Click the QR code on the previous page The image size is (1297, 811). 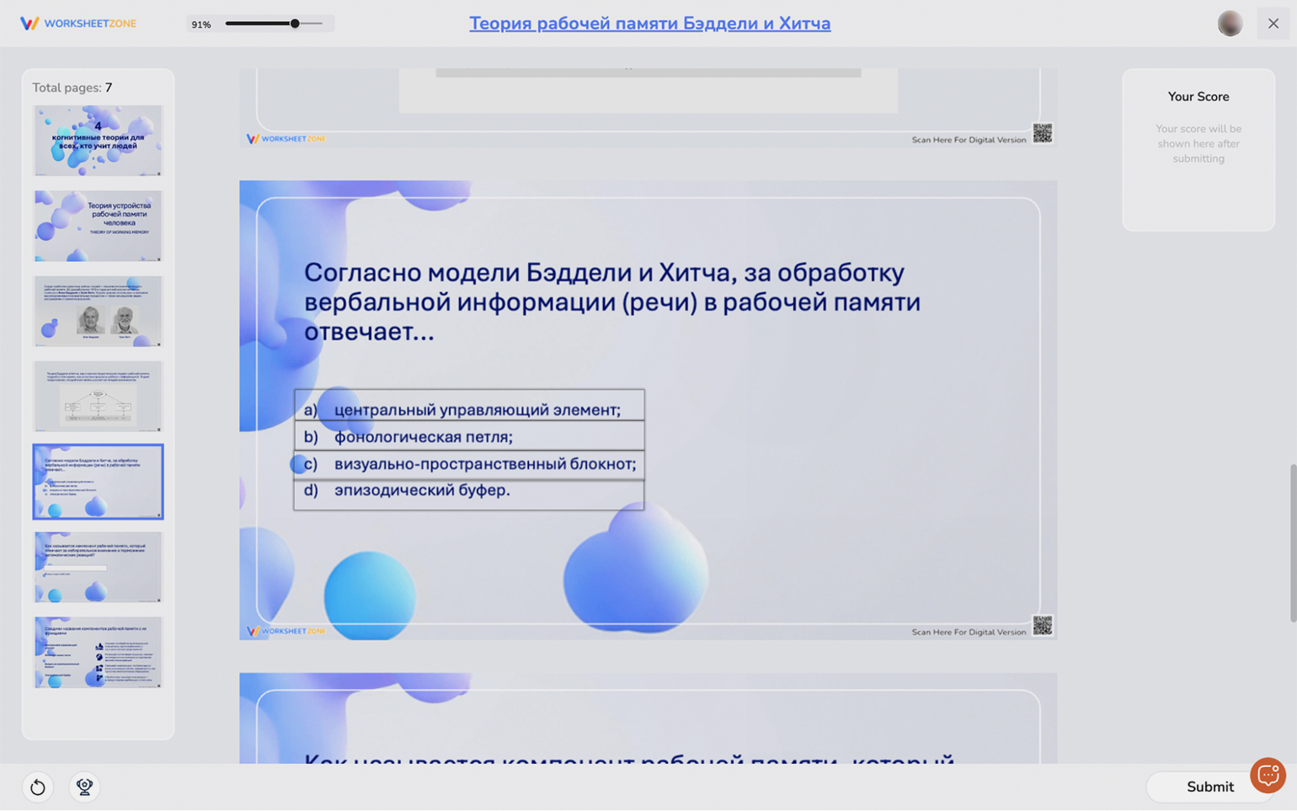[1043, 133]
